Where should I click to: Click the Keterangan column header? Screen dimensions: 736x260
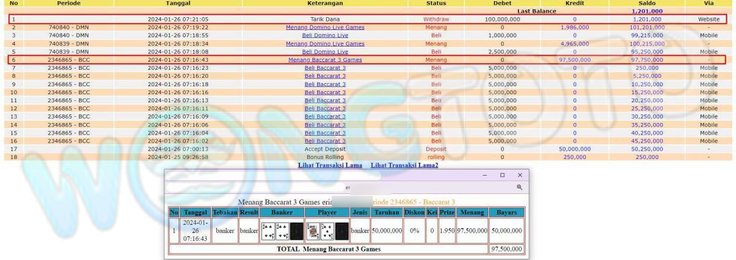click(325, 4)
